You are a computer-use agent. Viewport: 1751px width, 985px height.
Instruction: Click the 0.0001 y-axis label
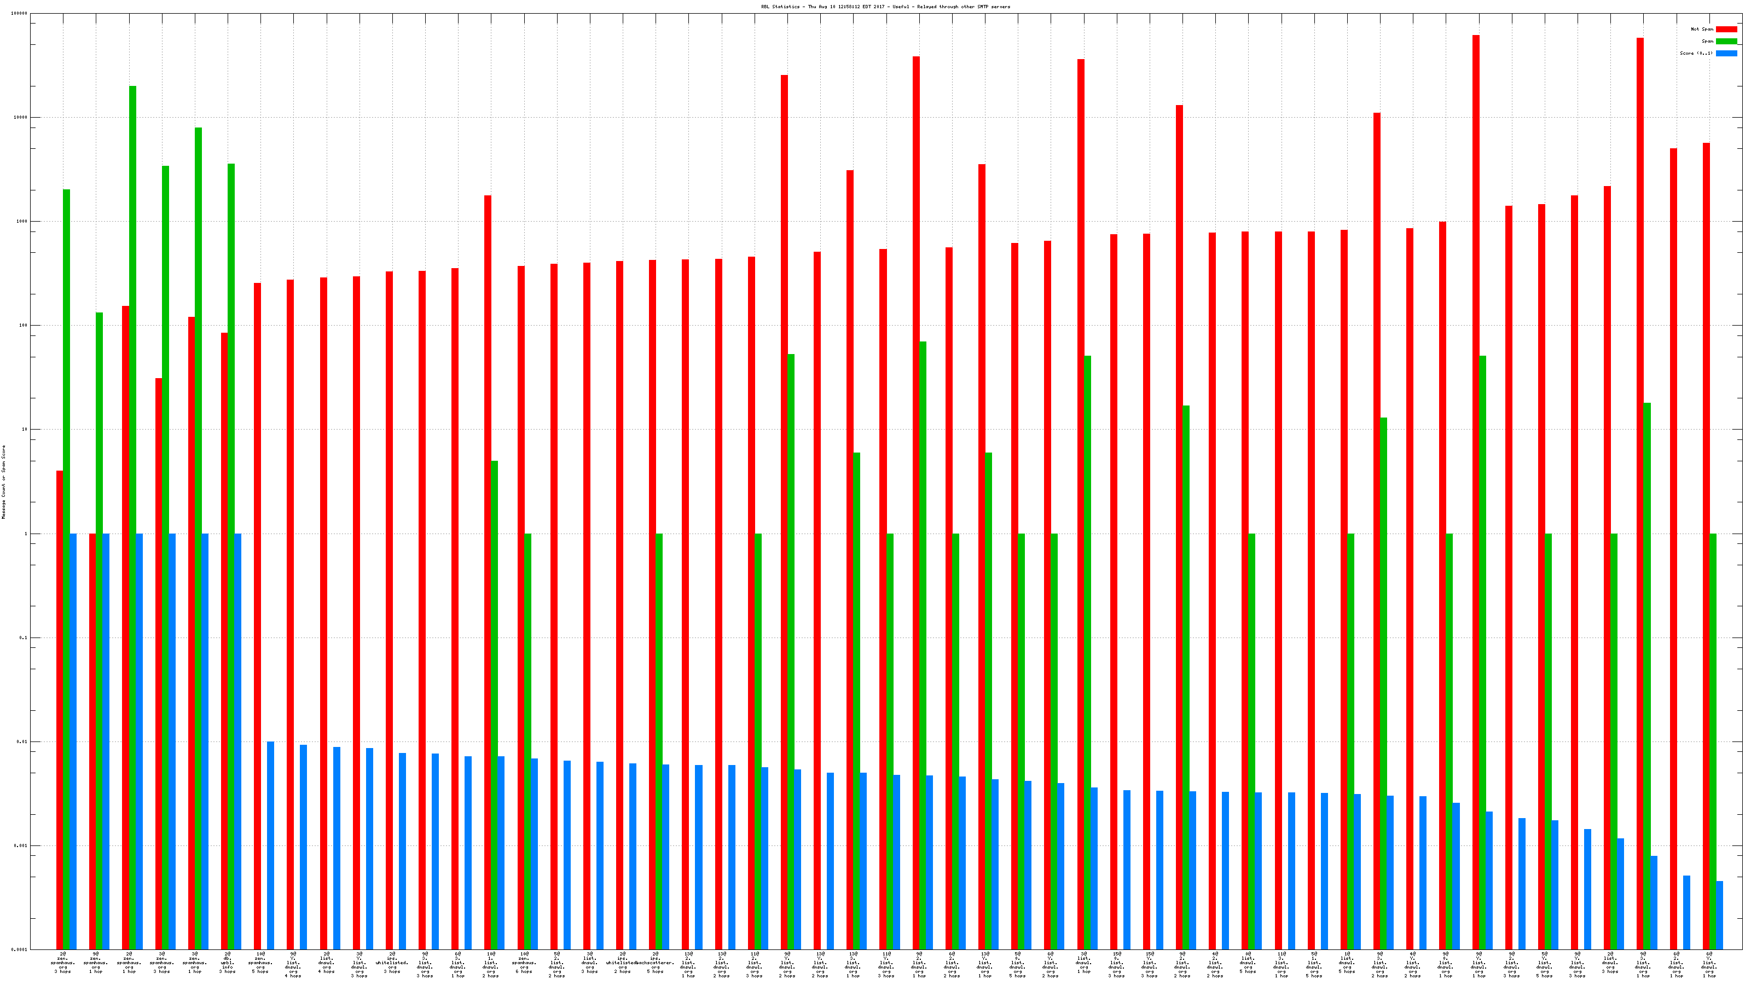[20, 949]
